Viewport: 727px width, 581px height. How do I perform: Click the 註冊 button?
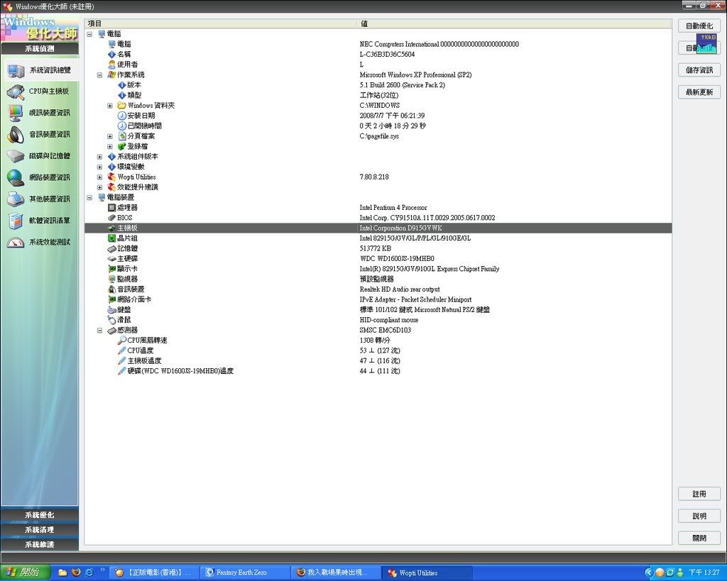[x=699, y=494]
